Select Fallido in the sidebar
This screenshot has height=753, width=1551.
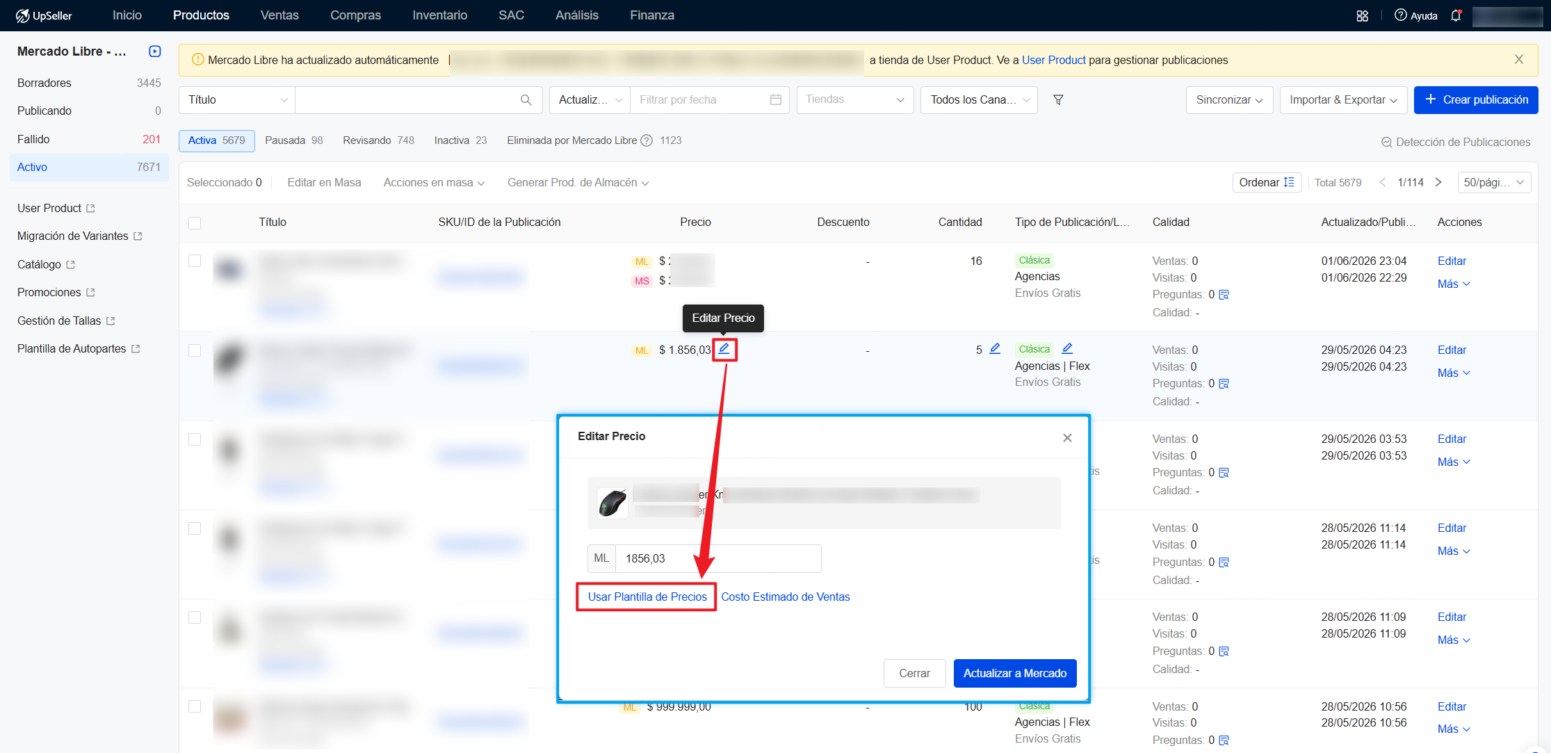pyautogui.click(x=89, y=139)
